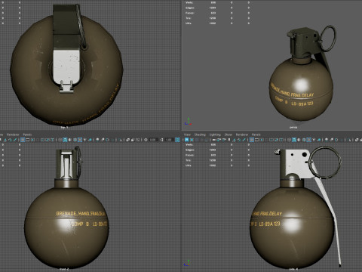Open Grease Pencil tool in front panel
The image size is (362, 272).
click(15, 140)
